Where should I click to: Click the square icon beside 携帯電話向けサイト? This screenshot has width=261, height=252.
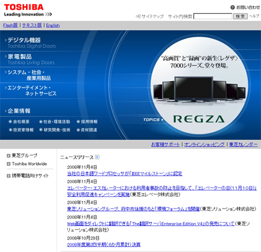click(9, 176)
